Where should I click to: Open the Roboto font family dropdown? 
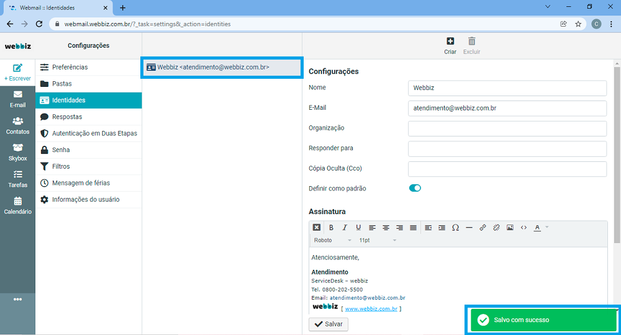tap(332, 240)
